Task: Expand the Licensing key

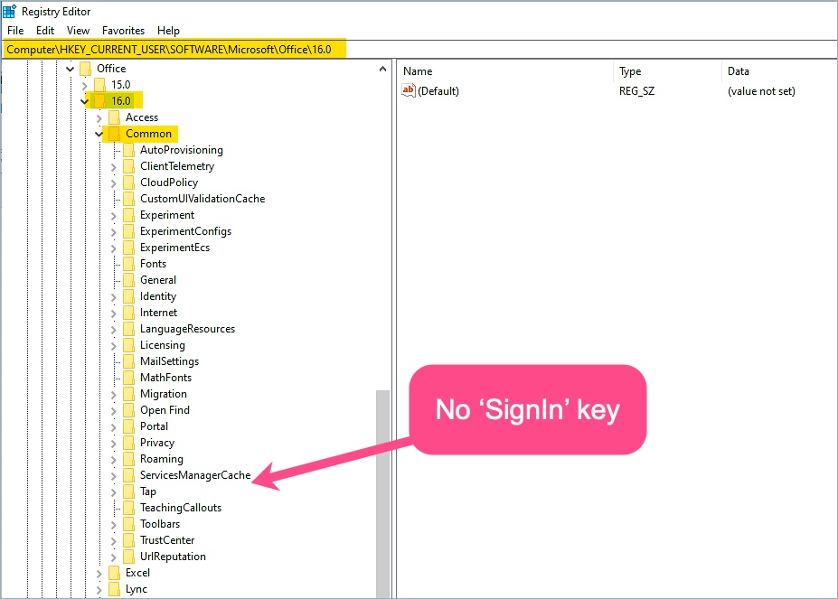Action: 113,346
